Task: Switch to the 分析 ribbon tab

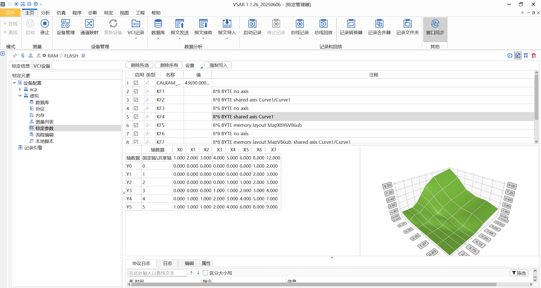Action: coord(45,13)
